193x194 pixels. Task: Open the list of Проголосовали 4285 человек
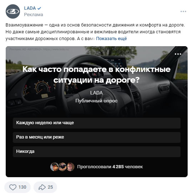point(110,167)
